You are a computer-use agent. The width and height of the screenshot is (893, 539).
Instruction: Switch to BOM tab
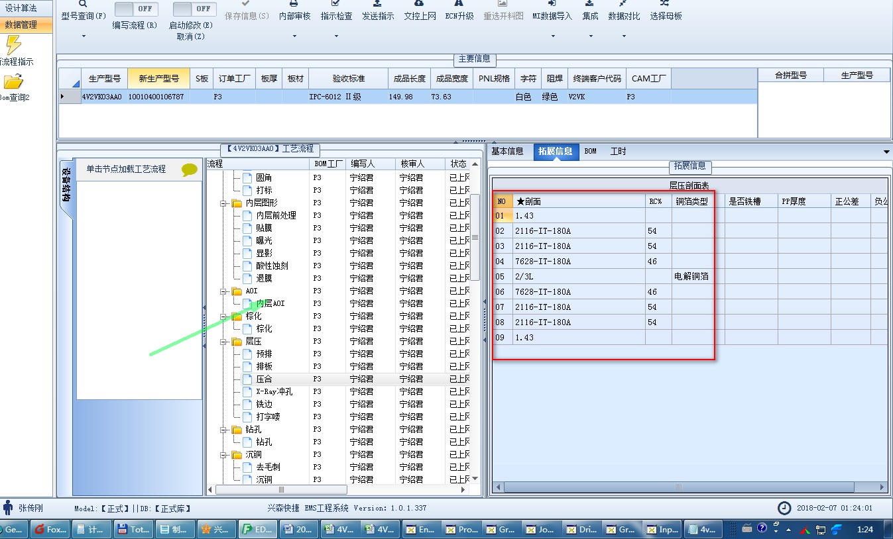(x=590, y=152)
